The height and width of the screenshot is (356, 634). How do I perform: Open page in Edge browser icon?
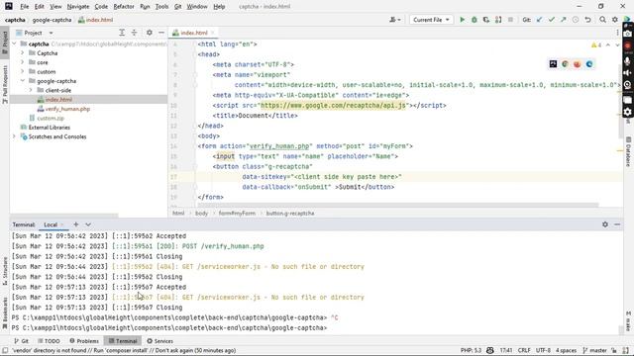pos(589,63)
